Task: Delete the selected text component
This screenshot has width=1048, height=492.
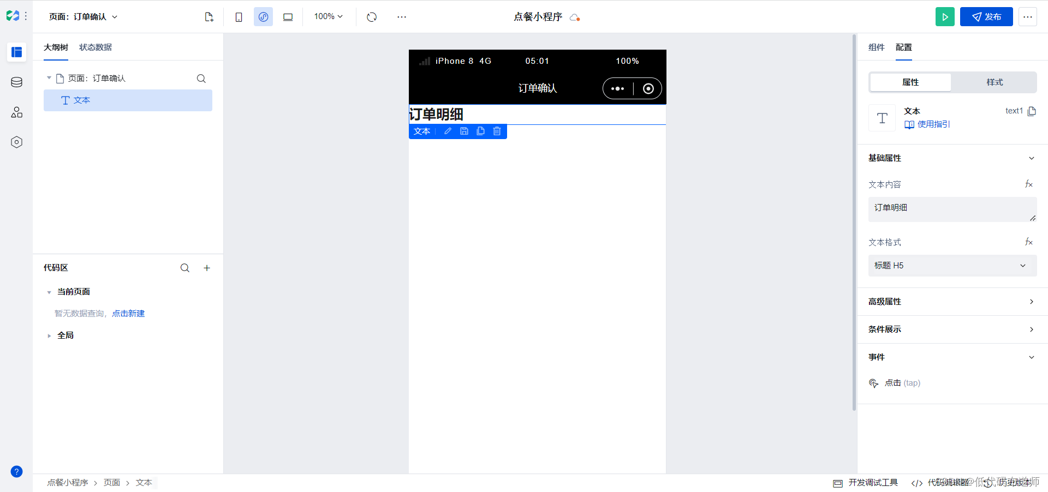Action: [x=497, y=131]
